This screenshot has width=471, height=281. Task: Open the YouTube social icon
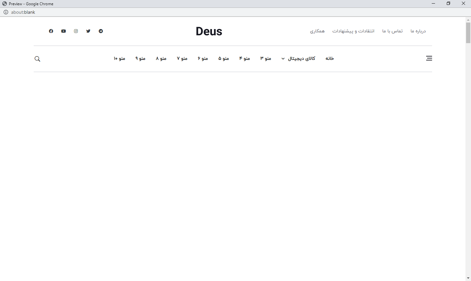[x=63, y=31]
